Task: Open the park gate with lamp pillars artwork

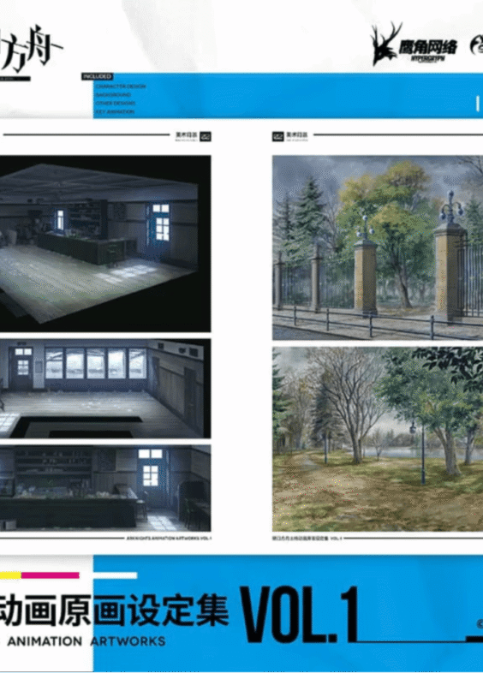Action: tap(378, 247)
